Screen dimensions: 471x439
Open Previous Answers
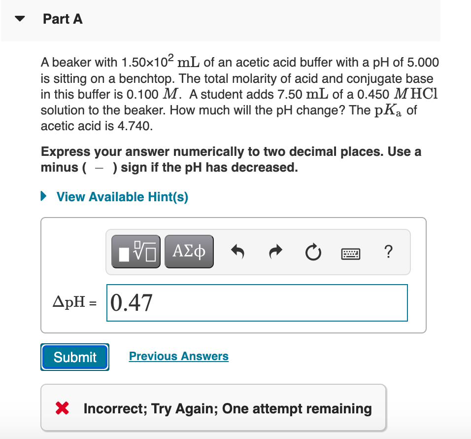click(x=179, y=356)
